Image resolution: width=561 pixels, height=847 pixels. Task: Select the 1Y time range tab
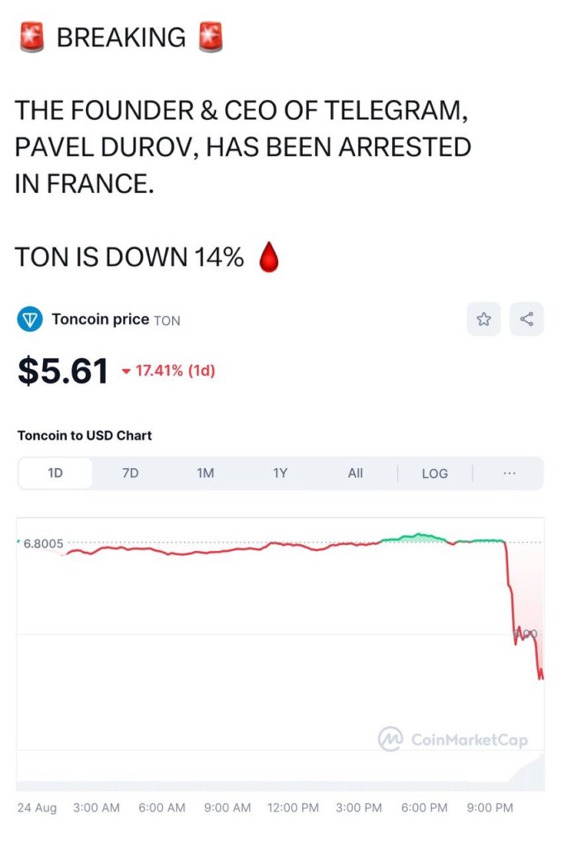click(x=280, y=473)
